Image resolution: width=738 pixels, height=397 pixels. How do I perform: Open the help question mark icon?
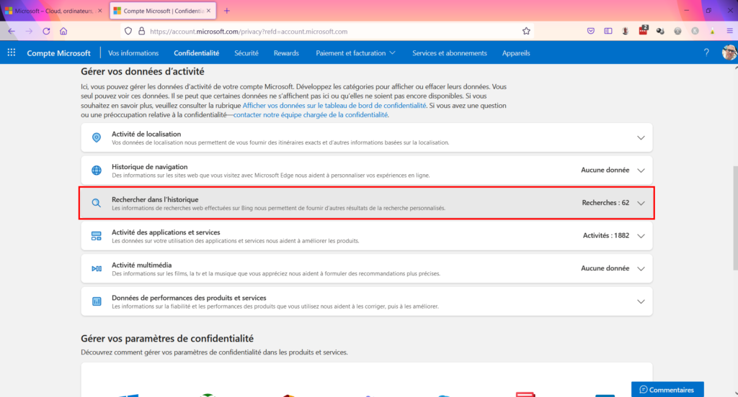tap(706, 53)
